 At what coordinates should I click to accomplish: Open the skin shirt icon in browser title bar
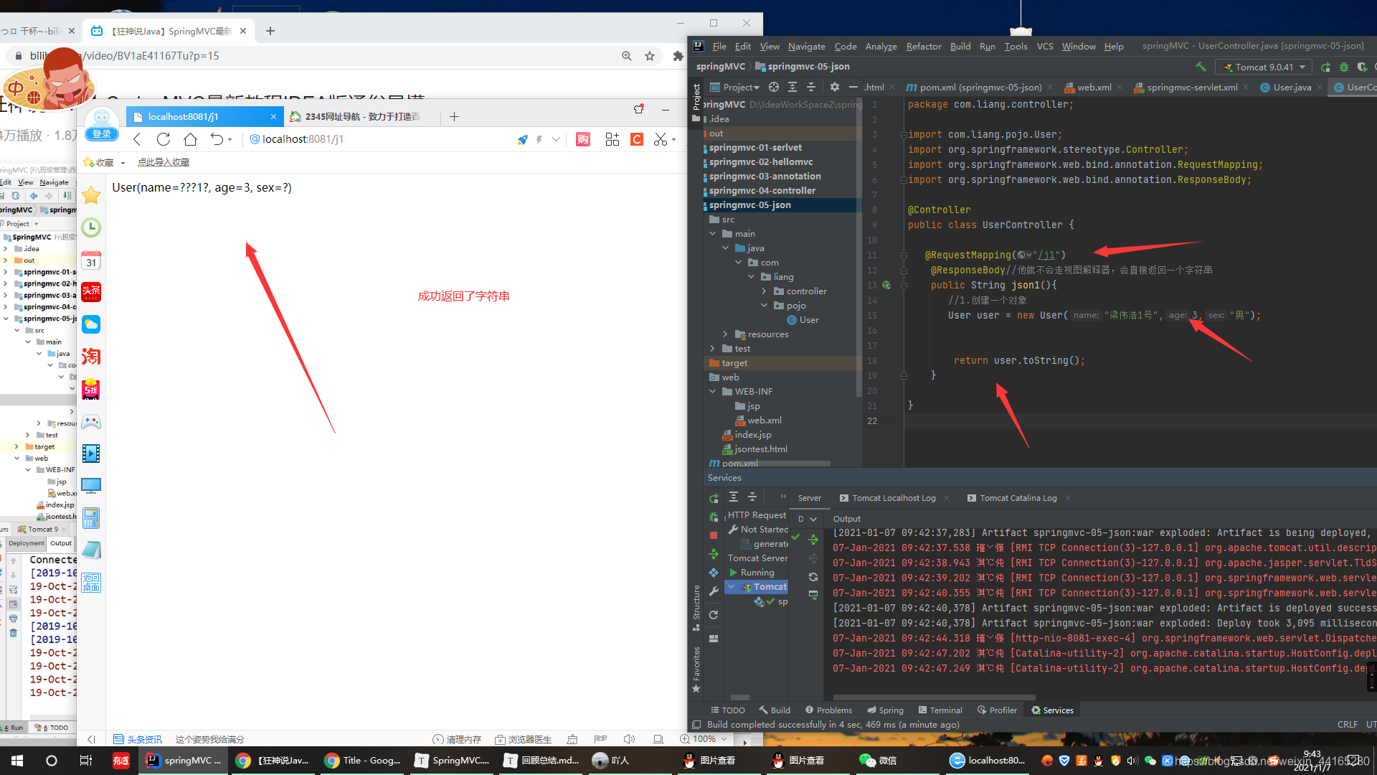click(639, 110)
